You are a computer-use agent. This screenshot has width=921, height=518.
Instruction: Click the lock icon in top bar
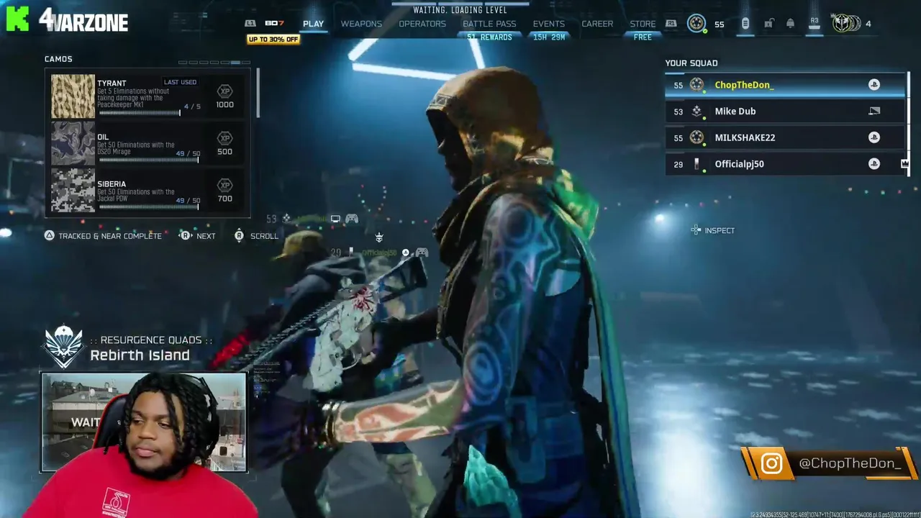768,24
